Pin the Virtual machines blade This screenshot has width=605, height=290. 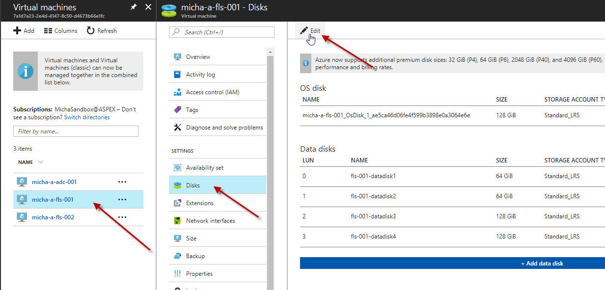133,7
